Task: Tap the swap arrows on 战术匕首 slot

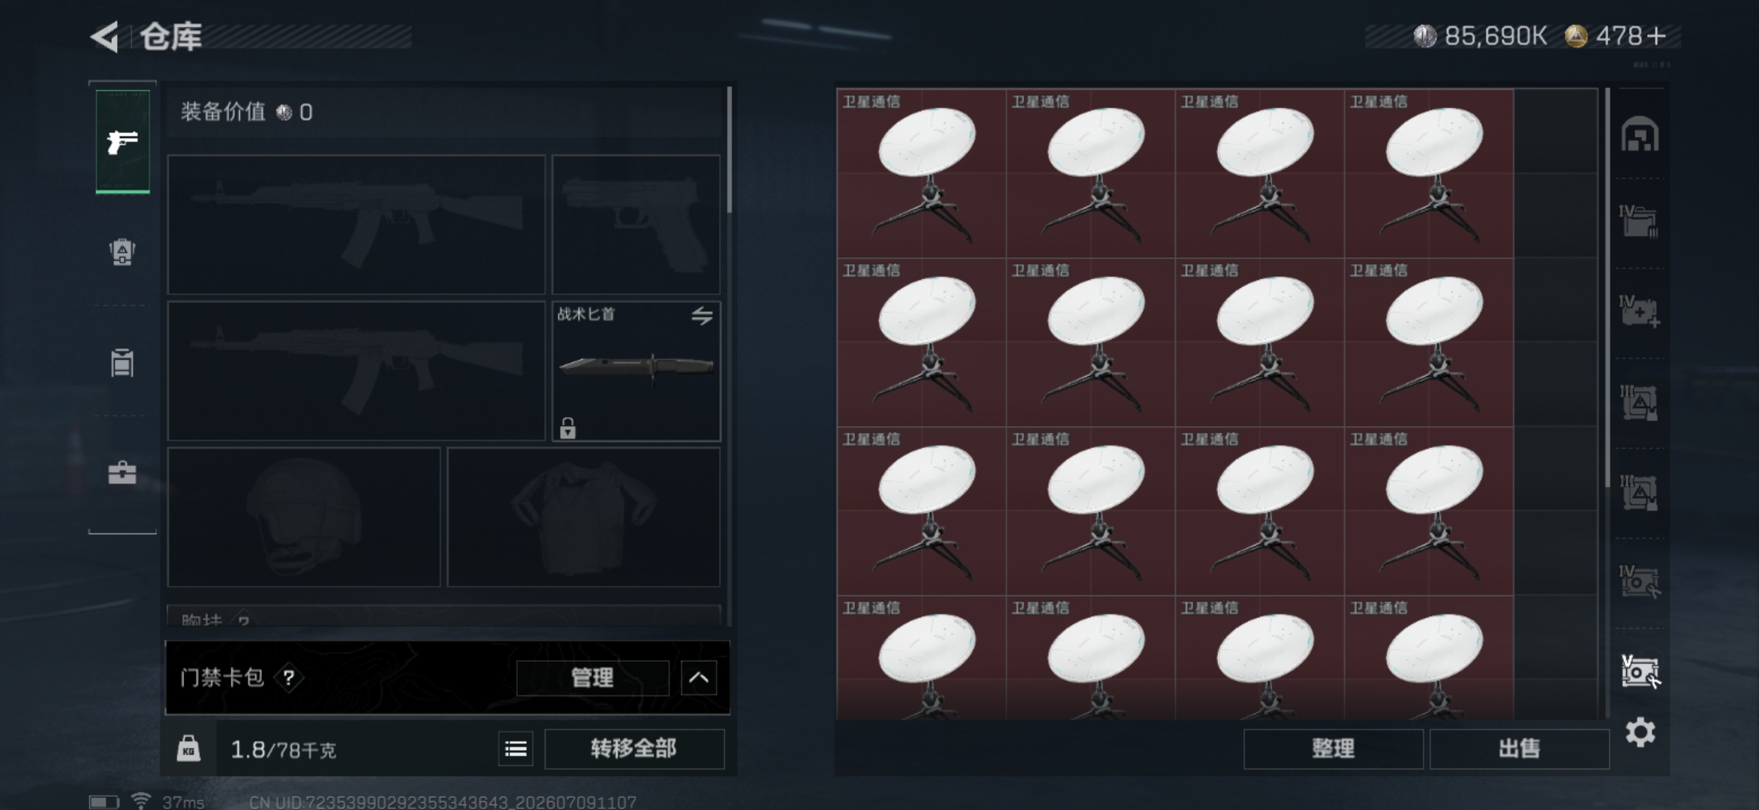Action: [x=702, y=316]
